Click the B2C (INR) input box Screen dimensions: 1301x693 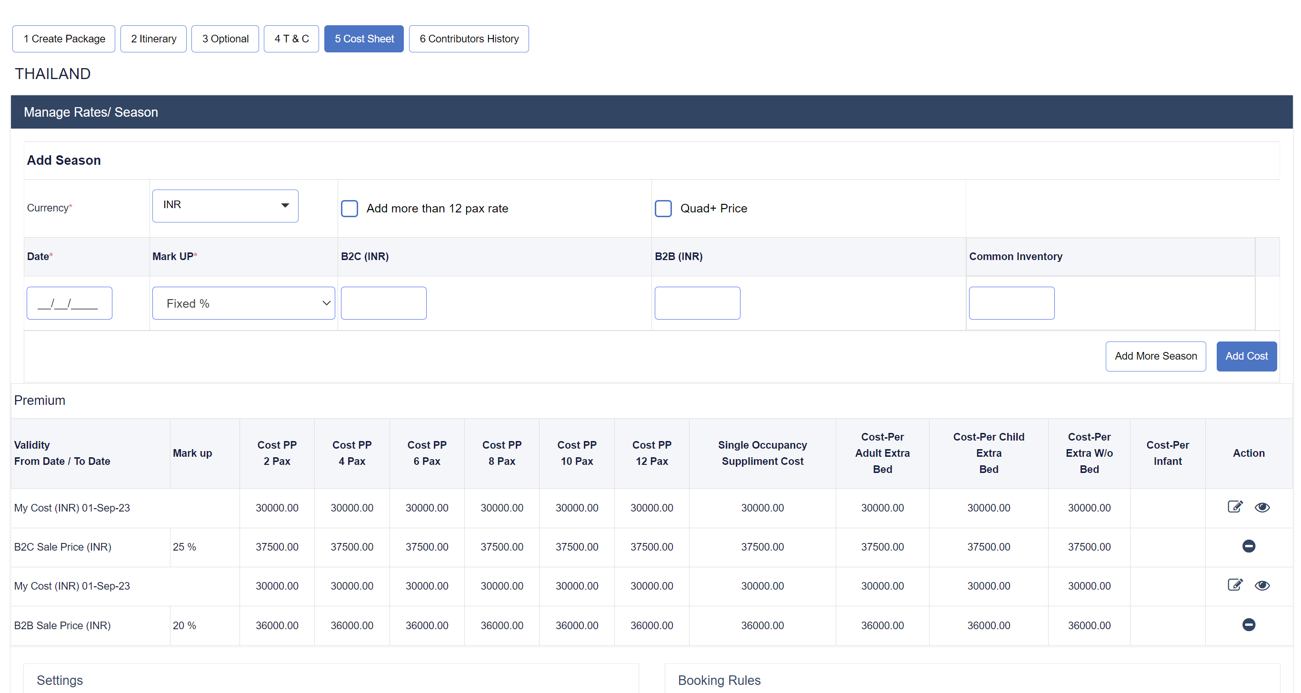384,303
